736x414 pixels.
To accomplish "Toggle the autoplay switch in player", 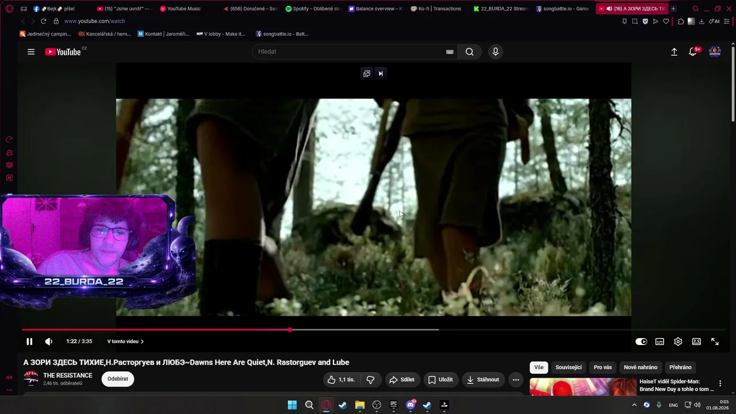I will (x=641, y=342).
